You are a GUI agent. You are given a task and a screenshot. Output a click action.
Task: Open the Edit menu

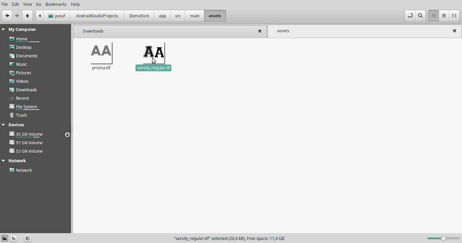pyautogui.click(x=15, y=4)
